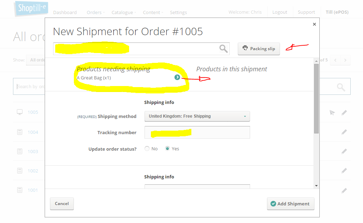Select Yes for update order status
The height and width of the screenshot is (223, 363).
point(167,149)
